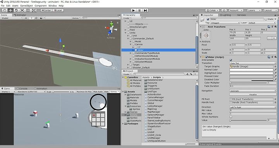Toggle Slider (Script) component enabled checkbox
279x148 pixels.
click(x=207, y=57)
